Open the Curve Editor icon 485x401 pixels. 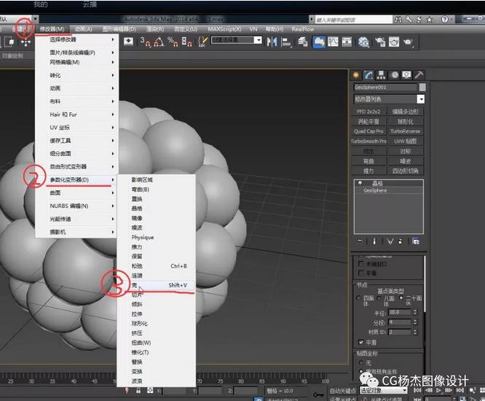tap(333, 42)
